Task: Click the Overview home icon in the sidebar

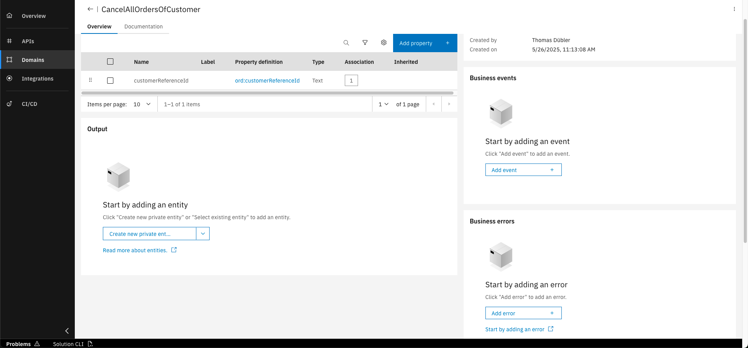Action: click(10, 16)
